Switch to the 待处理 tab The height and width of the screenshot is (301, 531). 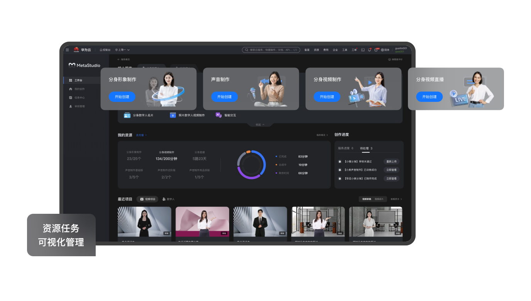(366, 148)
